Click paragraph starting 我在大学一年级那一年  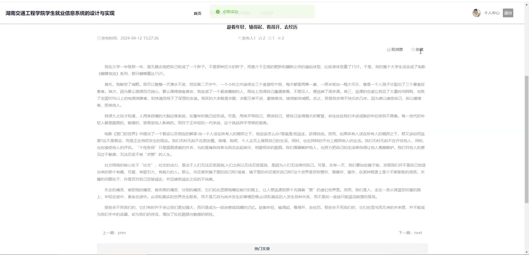coord(261,70)
